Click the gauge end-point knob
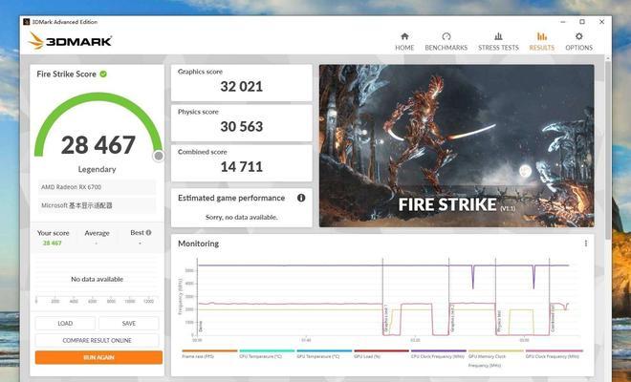 click(x=159, y=156)
